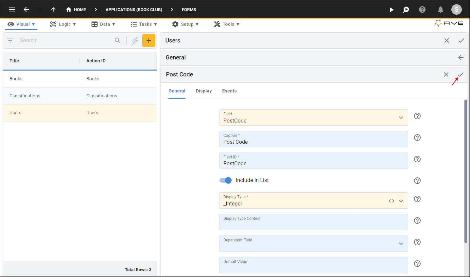Open the notifications bell
Viewport: 470px width, 277px height.
pyautogui.click(x=441, y=9)
